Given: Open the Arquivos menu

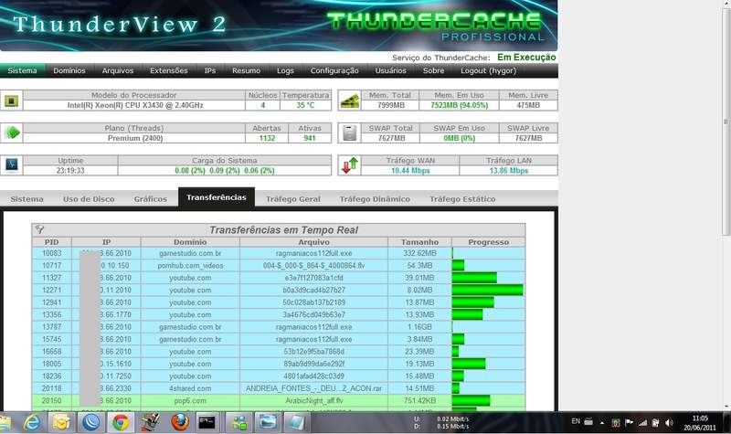Looking at the screenshot, I should 118,70.
